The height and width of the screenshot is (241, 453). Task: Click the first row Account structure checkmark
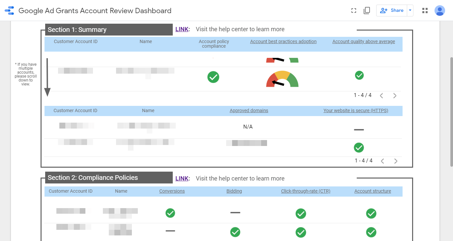pyautogui.click(x=371, y=214)
